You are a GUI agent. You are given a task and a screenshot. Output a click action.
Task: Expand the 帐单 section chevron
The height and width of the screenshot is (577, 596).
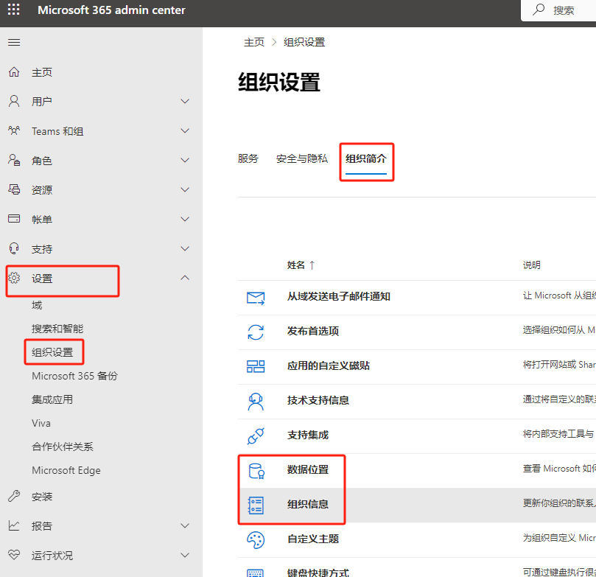pyautogui.click(x=185, y=219)
